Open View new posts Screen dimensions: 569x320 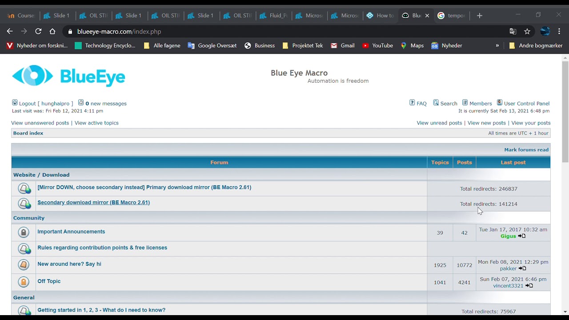point(487,123)
